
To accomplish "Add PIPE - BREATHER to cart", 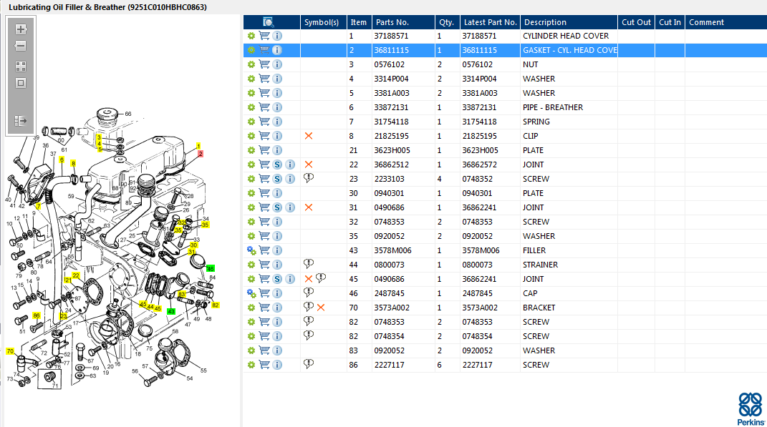I will pyautogui.click(x=264, y=107).
